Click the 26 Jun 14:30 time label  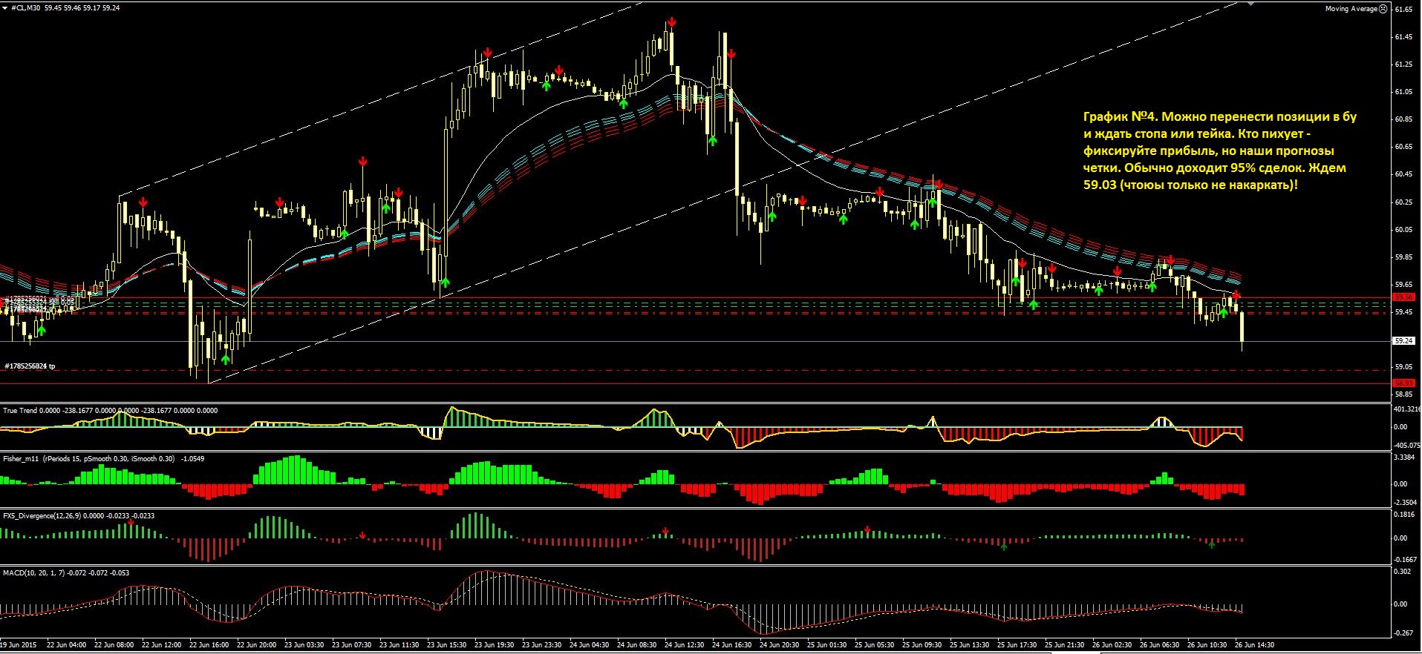point(1255,645)
